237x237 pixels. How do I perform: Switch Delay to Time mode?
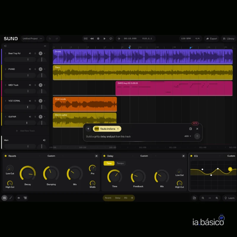[109, 163]
